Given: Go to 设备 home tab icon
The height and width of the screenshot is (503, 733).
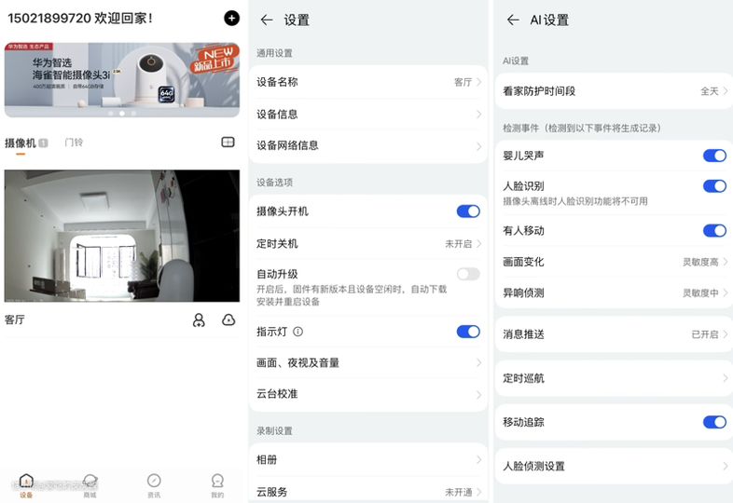Looking at the screenshot, I should [x=26, y=481].
